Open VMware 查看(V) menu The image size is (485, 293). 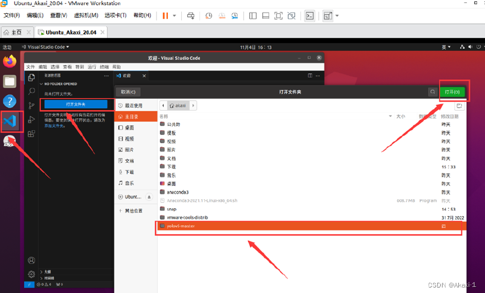pos(59,16)
